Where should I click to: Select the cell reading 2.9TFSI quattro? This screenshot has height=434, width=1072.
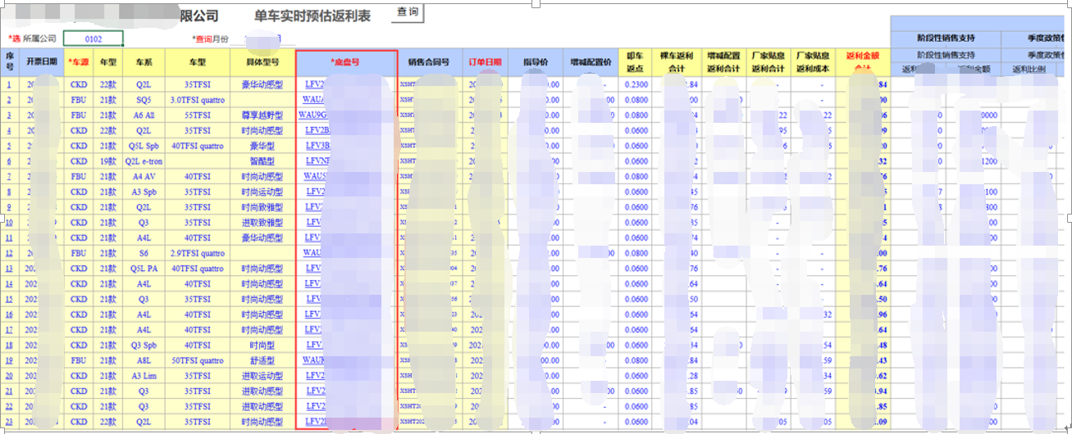[x=197, y=253]
